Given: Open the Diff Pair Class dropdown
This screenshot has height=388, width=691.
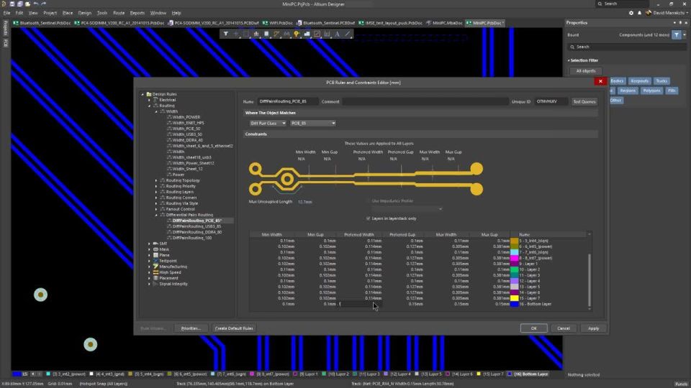Looking at the screenshot, I should click(x=268, y=123).
